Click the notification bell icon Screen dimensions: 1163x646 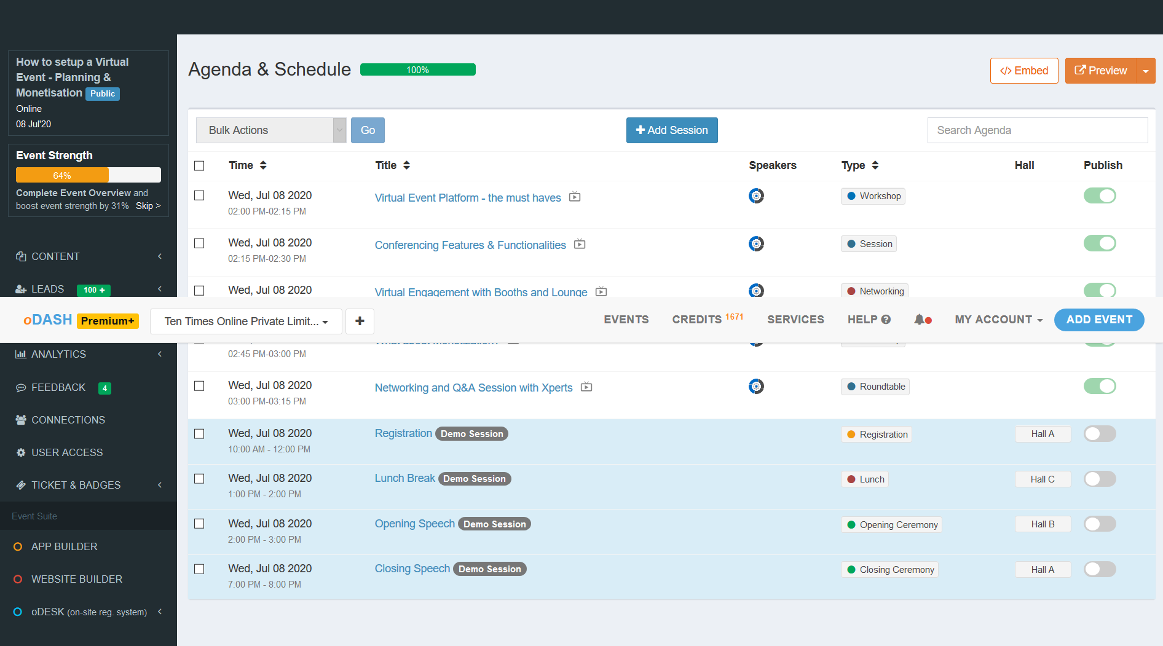pos(920,320)
